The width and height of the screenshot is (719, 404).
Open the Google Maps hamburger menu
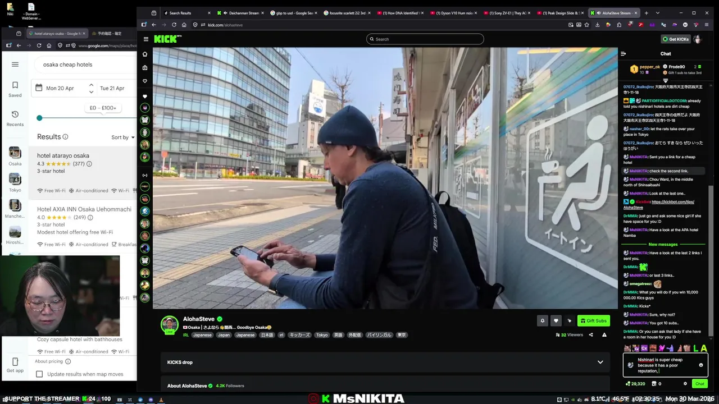pyautogui.click(x=15, y=65)
